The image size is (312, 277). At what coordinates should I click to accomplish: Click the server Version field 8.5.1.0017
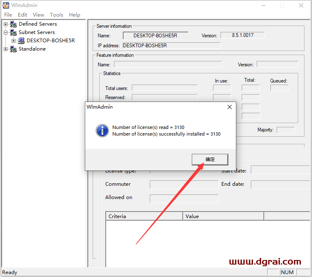tap(243, 35)
